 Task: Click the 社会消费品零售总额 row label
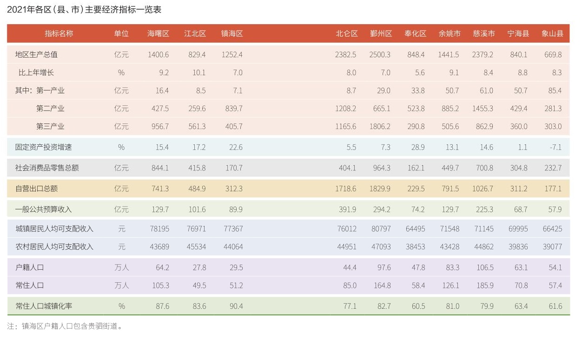tap(47, 168)
